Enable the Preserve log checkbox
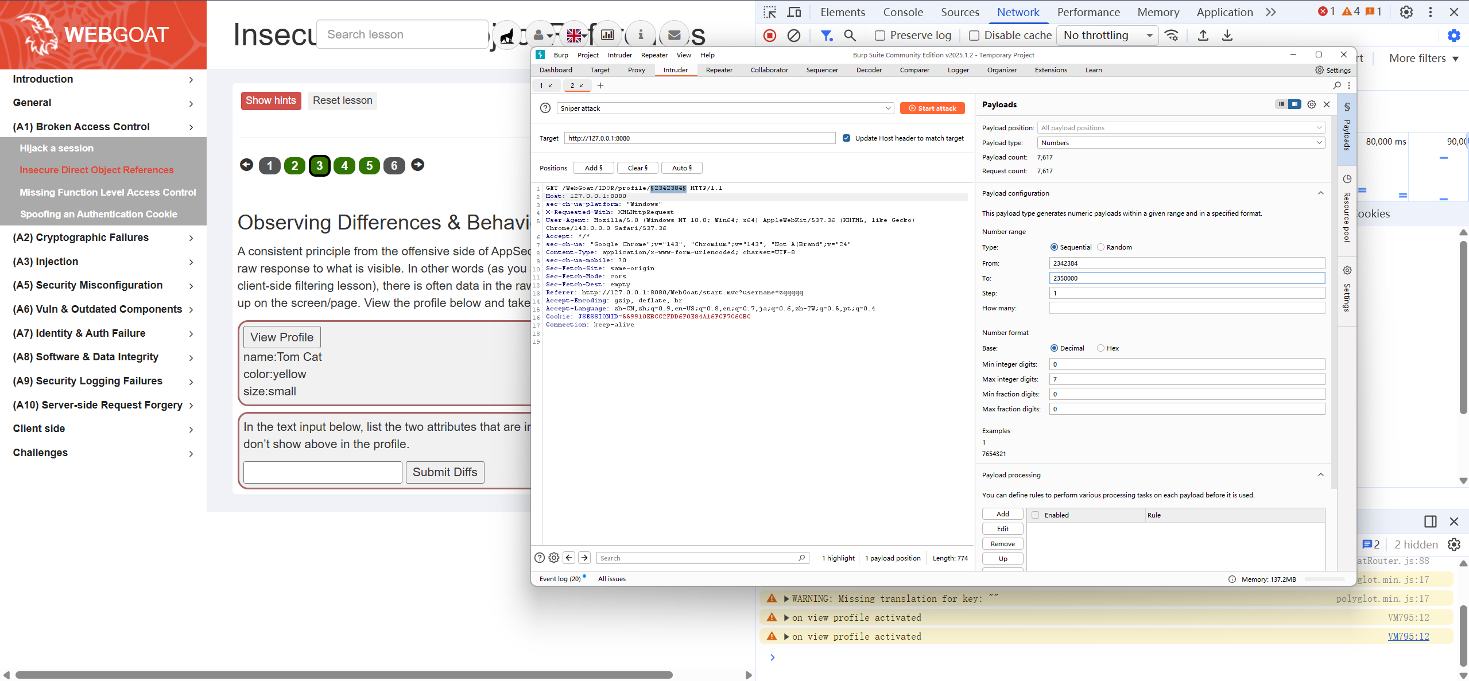The height and width of the screenshot is (681, 1469). [x=880, y=36]
